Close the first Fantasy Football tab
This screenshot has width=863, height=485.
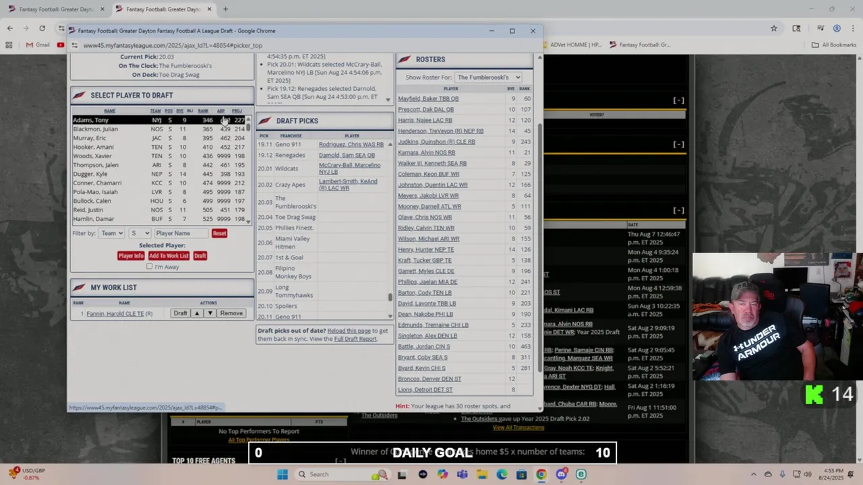(102, 9)
